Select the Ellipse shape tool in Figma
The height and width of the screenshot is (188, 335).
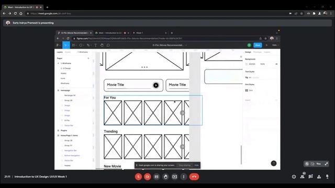click(81, 45)
